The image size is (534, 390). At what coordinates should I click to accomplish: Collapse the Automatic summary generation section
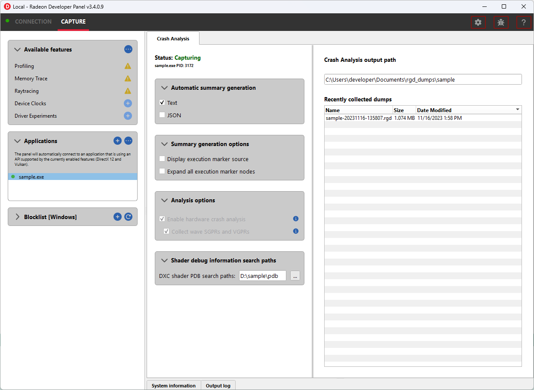pos(164,88)
